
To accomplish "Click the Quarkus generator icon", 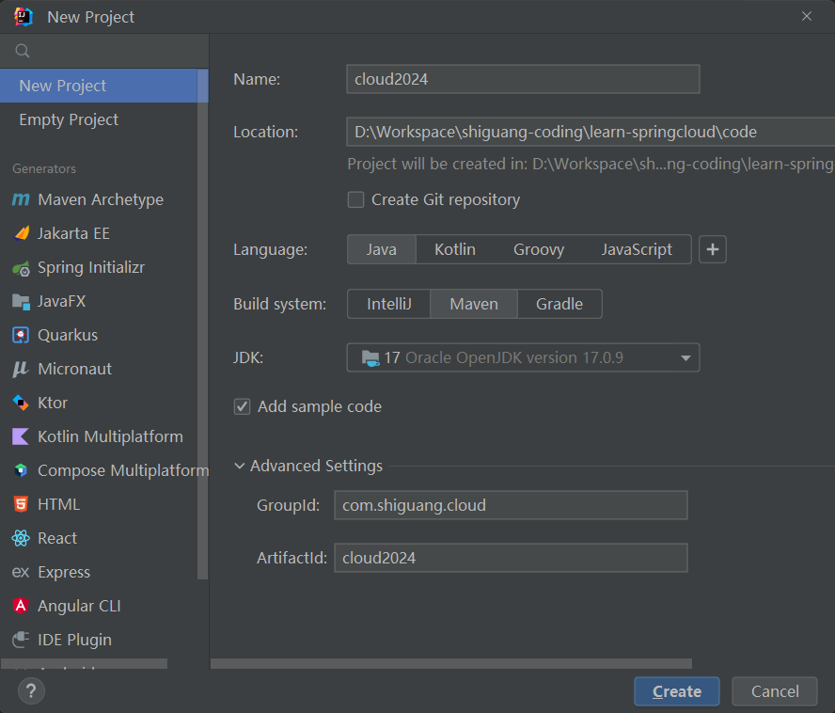I will click(x=21, y=335).
